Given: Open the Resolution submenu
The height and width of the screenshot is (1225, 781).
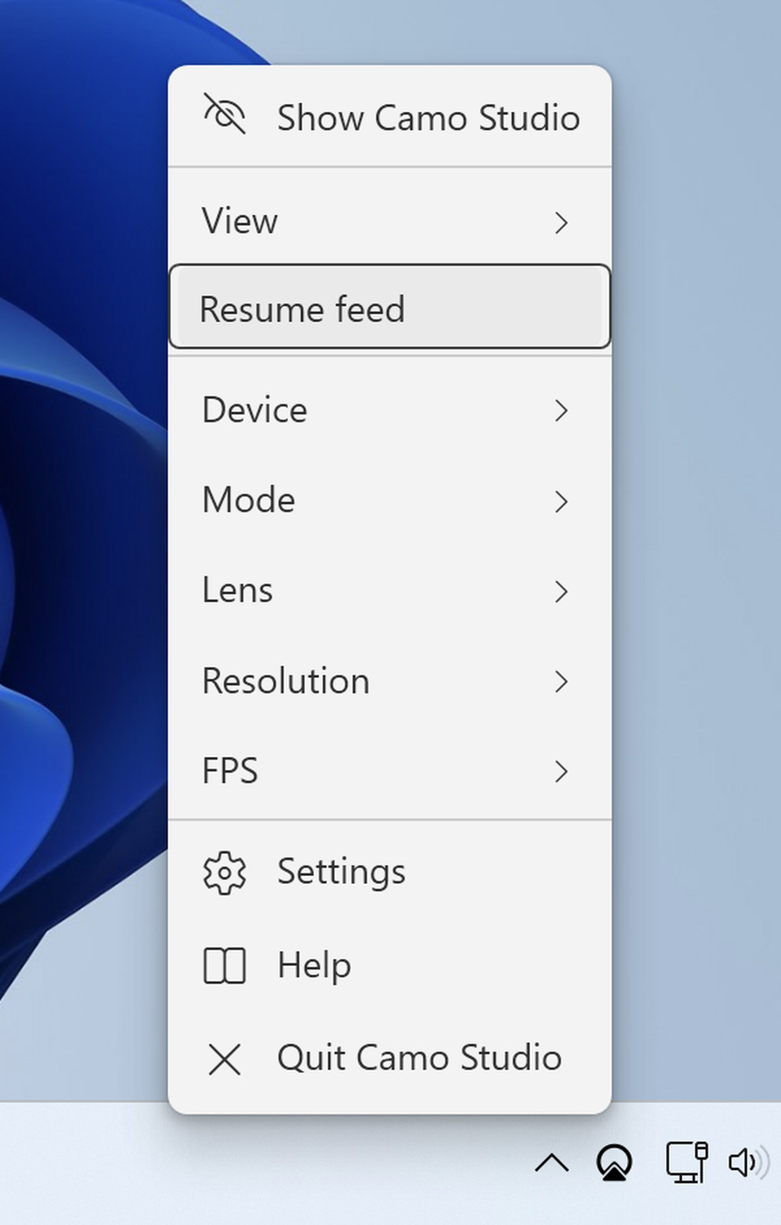Looking at the screenshot, I should tap(286, 681).
